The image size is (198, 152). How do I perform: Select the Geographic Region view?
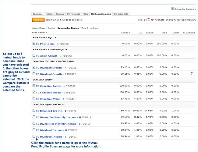[68, 28]
